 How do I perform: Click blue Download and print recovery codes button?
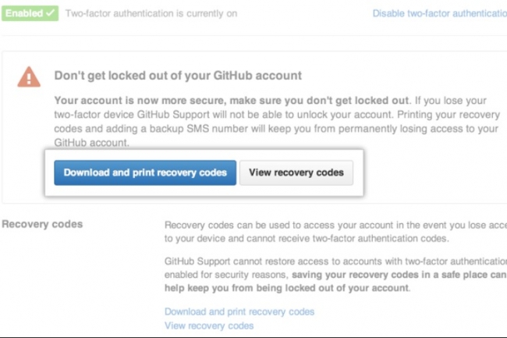pyautogui.click(x=145, y=173)
